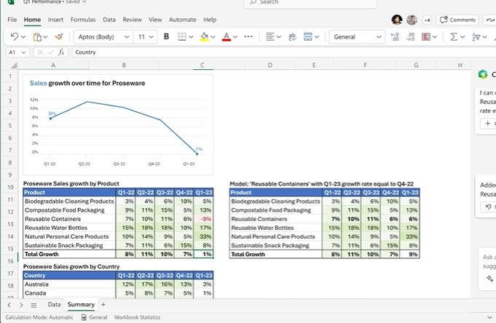Toggle Bold formatting
Image resolution: width=496 pixels, height=323 pixels.
[x=166, y=36]
